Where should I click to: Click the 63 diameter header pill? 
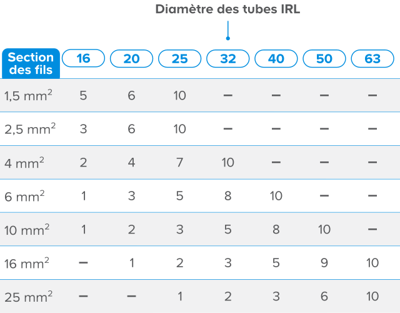pyautogui.click(x=372, y=59)
